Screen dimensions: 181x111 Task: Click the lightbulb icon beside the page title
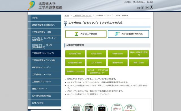coord(65,23)
